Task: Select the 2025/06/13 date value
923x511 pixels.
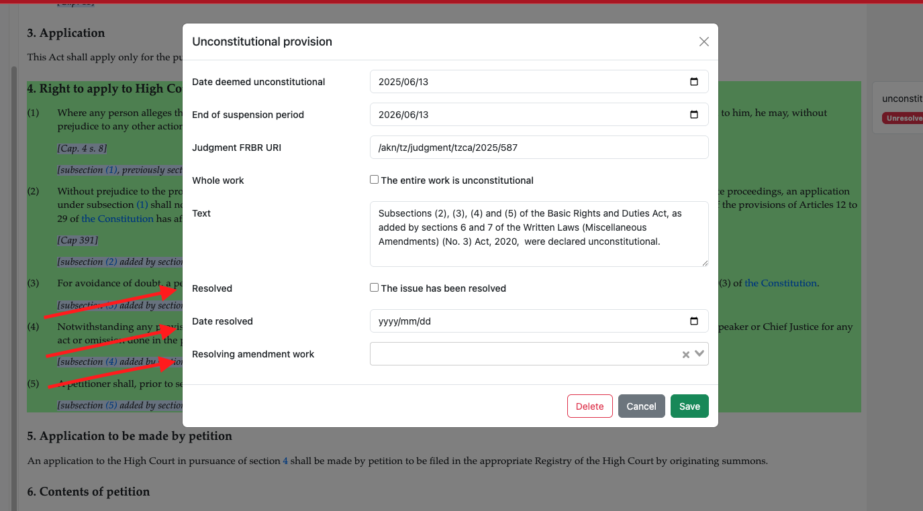Action: [403, 82]
